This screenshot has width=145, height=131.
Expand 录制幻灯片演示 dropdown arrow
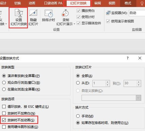[74, 24]
